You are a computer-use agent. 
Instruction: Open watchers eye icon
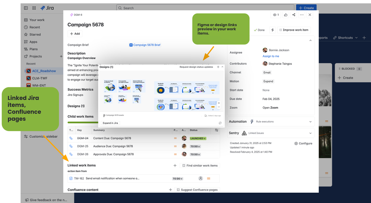[x=276, y=15]
